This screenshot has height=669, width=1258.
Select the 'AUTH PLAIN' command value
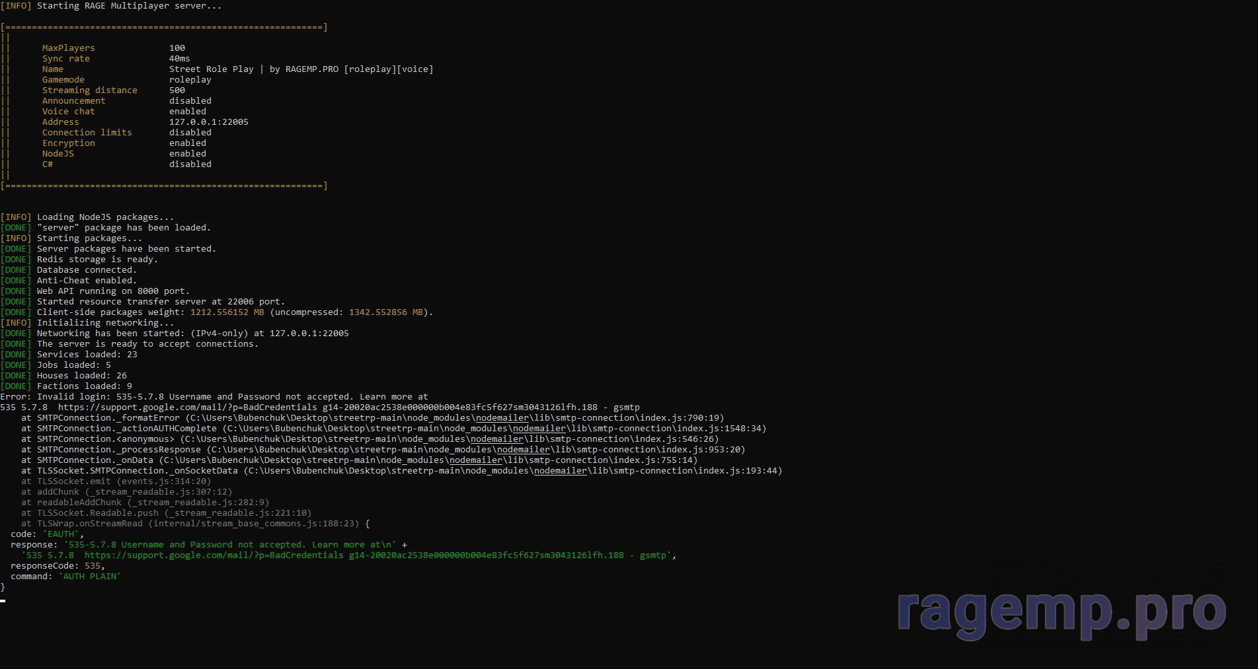[x=89, y=577]
